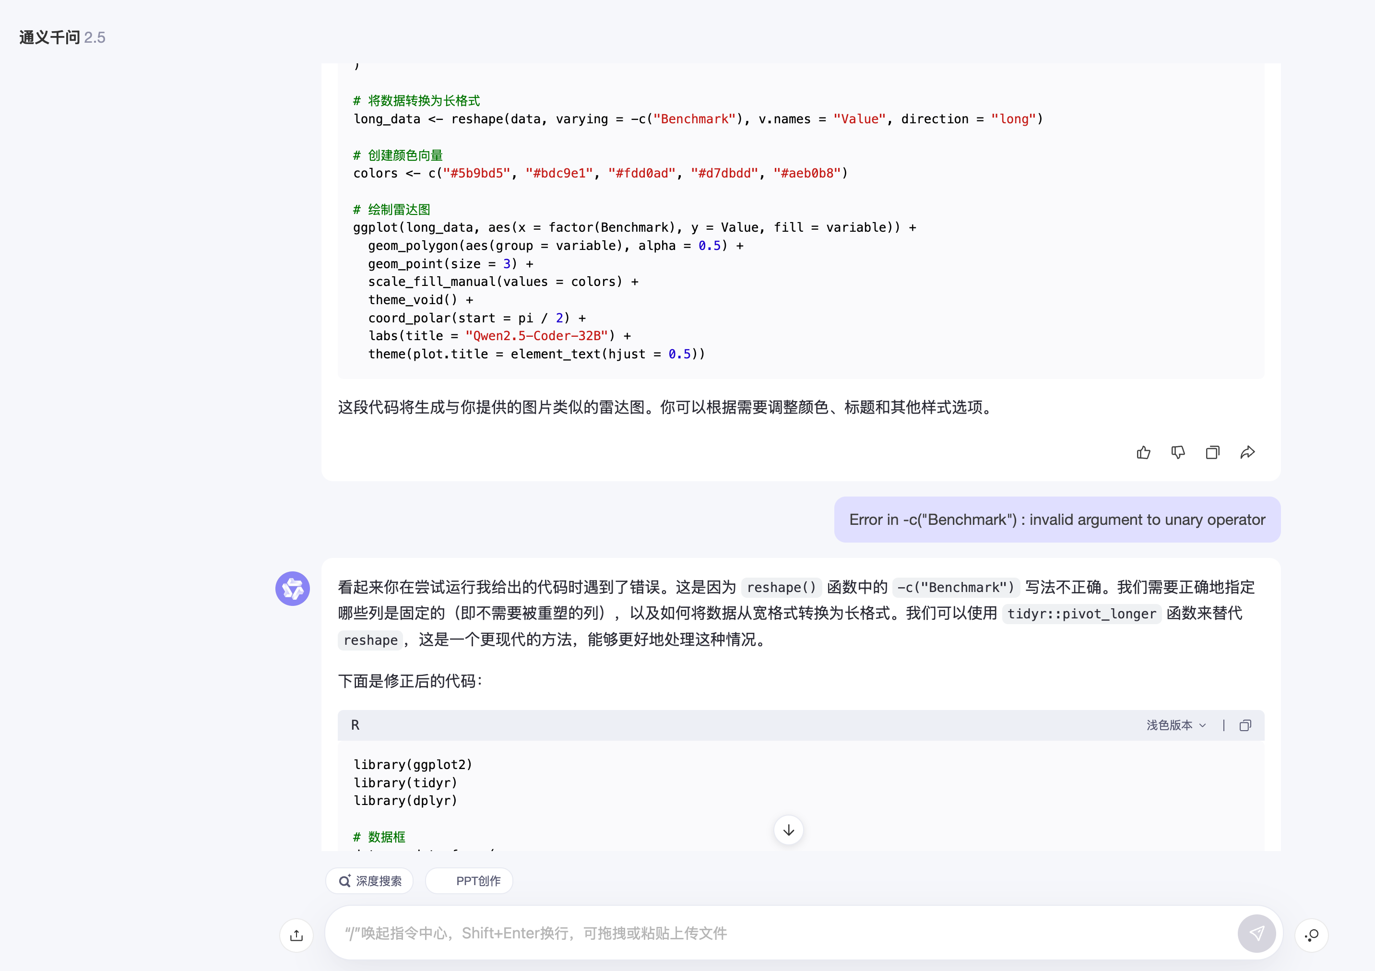Copy the response with copy icon
This screenshot has height=971, width=1375.
click(1212, 452)
